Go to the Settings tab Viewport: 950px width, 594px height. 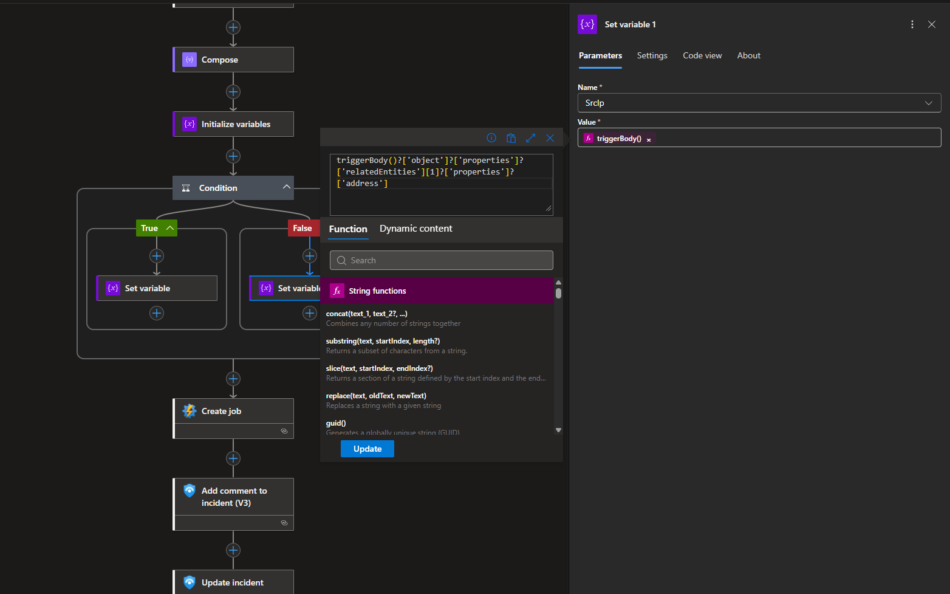point(652,55)
